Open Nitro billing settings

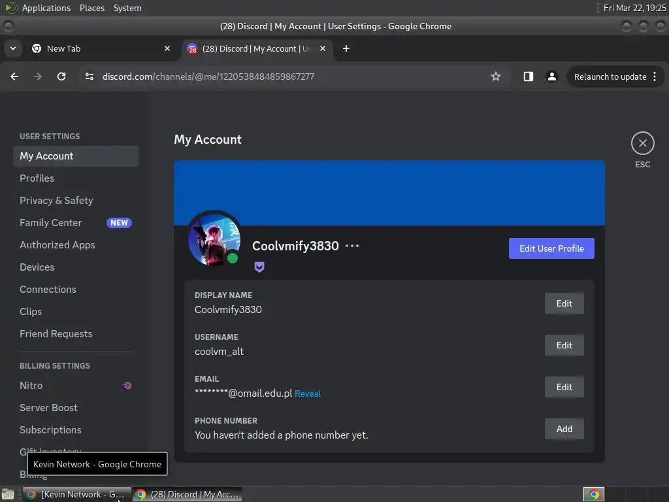[76, 386]
